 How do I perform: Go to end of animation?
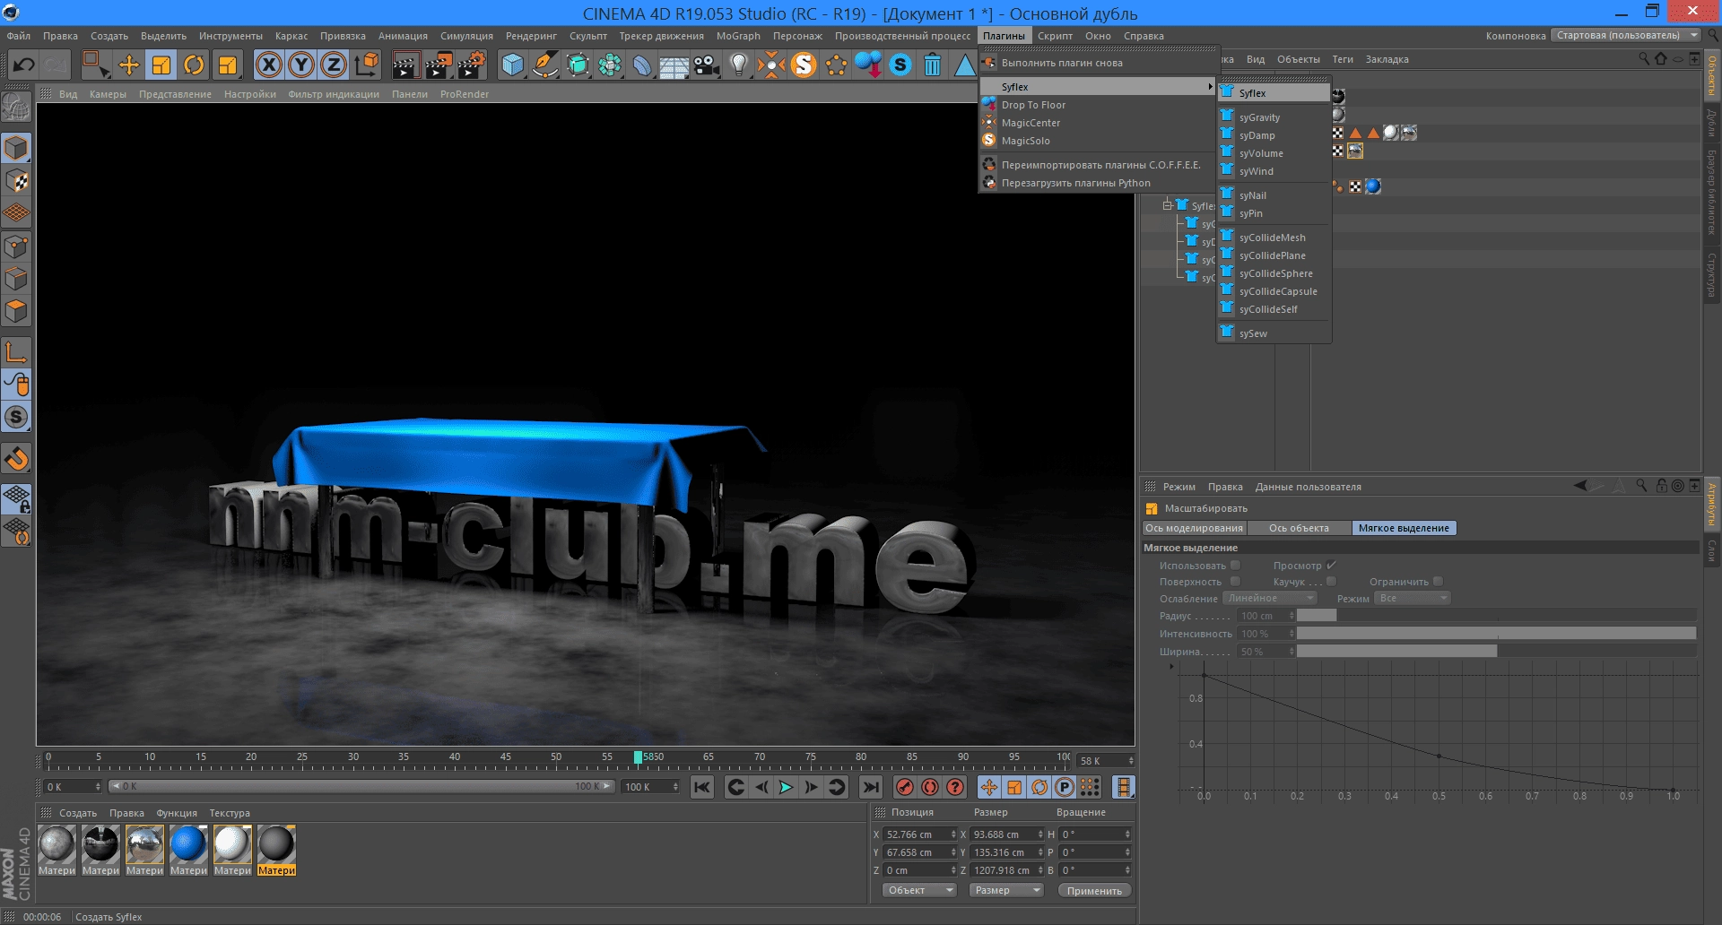pos(870,787)
